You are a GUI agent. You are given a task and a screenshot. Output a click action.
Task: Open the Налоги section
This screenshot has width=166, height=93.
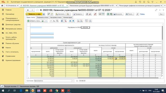pos(8,48)
